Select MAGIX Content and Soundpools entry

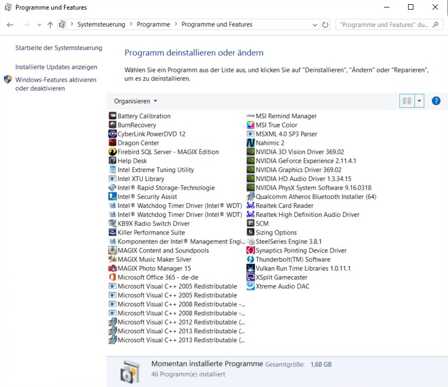click(x=163, y=251)
